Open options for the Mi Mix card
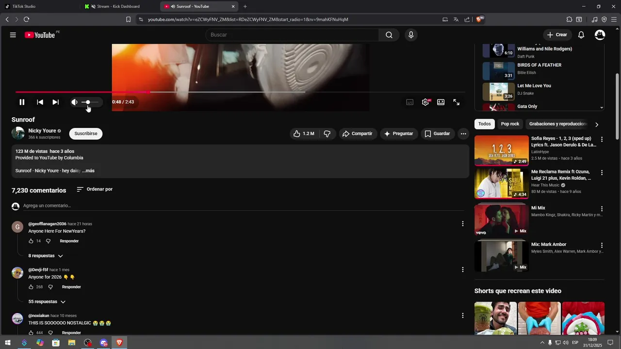 pyautogui.click(x=602, y=209)
